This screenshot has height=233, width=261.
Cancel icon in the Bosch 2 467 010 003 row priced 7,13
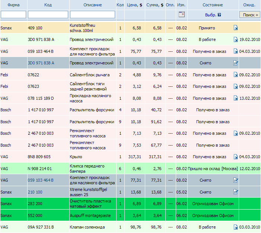(236, 133)
